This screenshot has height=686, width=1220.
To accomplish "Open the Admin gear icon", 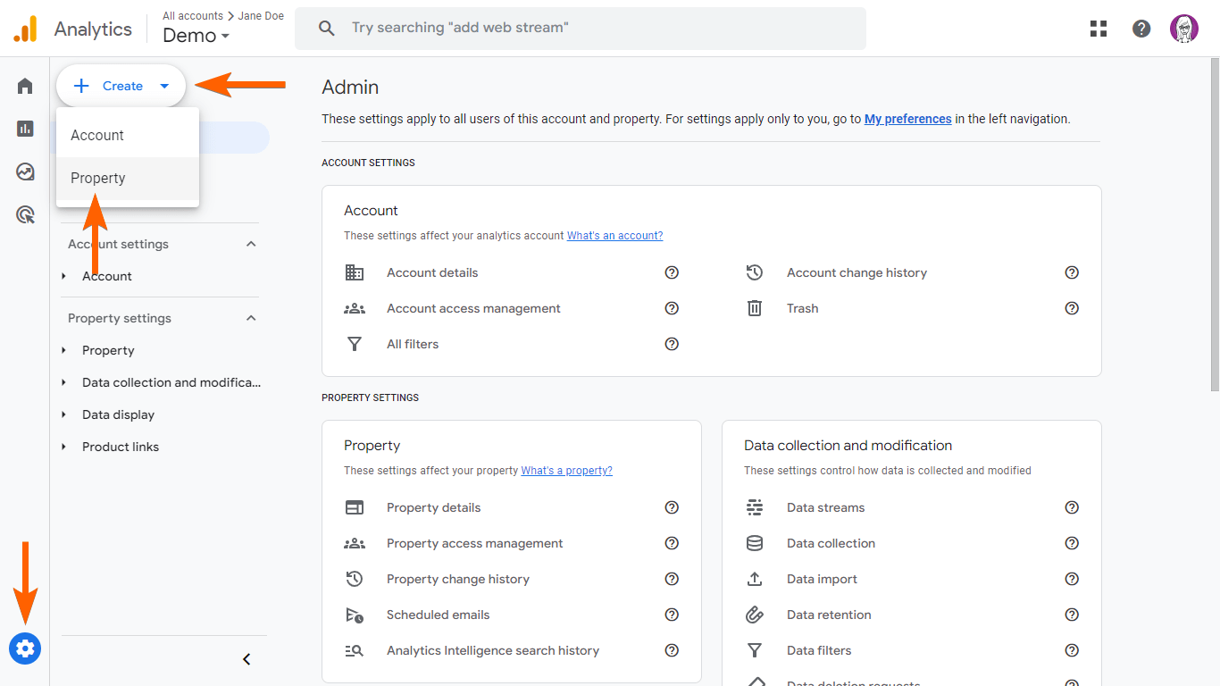I will click(25, 648).
